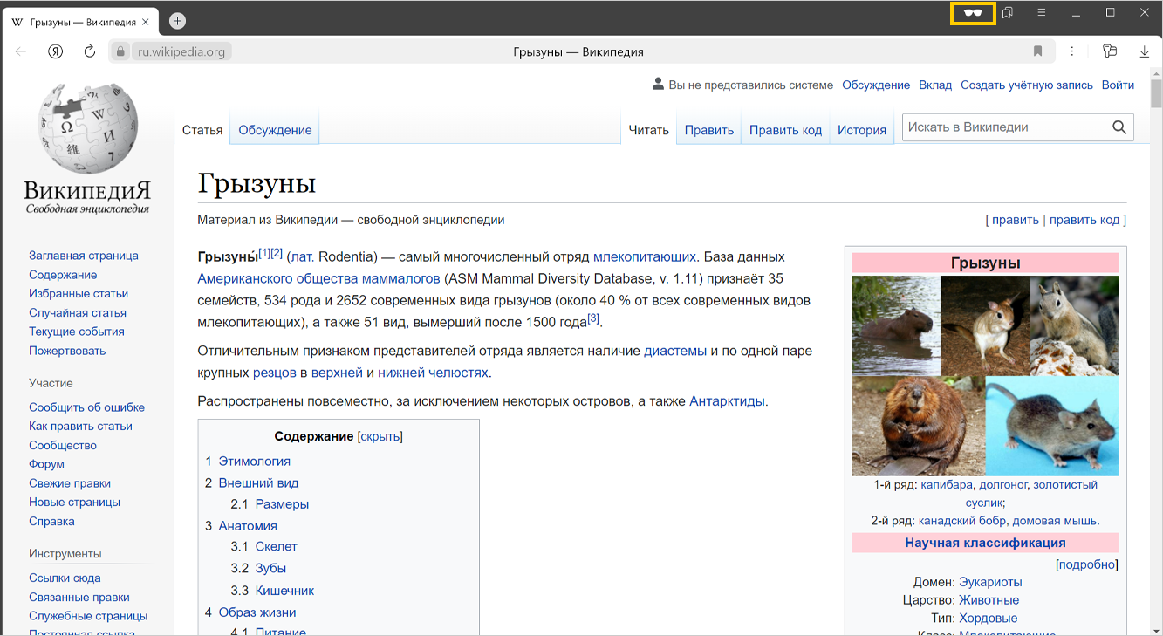Viewport: 1163px width, 636px height.
Task: Click the capybara photo in infobox
Action: click(x=895, y=325)
